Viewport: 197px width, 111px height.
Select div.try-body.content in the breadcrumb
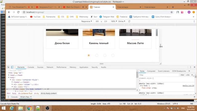(x=49, y=93)
